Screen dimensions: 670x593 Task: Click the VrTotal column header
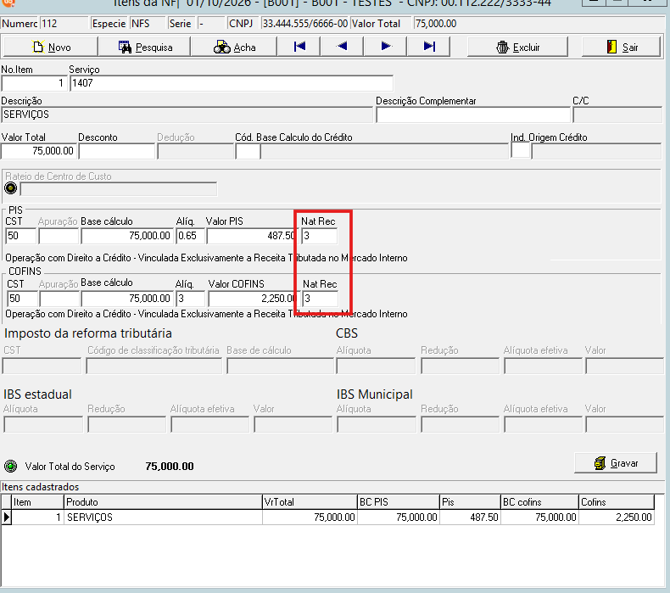click(310, 502)
